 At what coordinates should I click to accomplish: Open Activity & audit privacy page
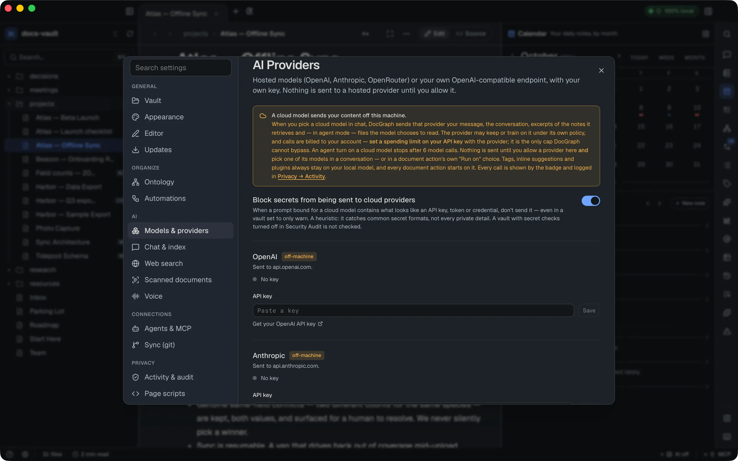tap(181, 377)
